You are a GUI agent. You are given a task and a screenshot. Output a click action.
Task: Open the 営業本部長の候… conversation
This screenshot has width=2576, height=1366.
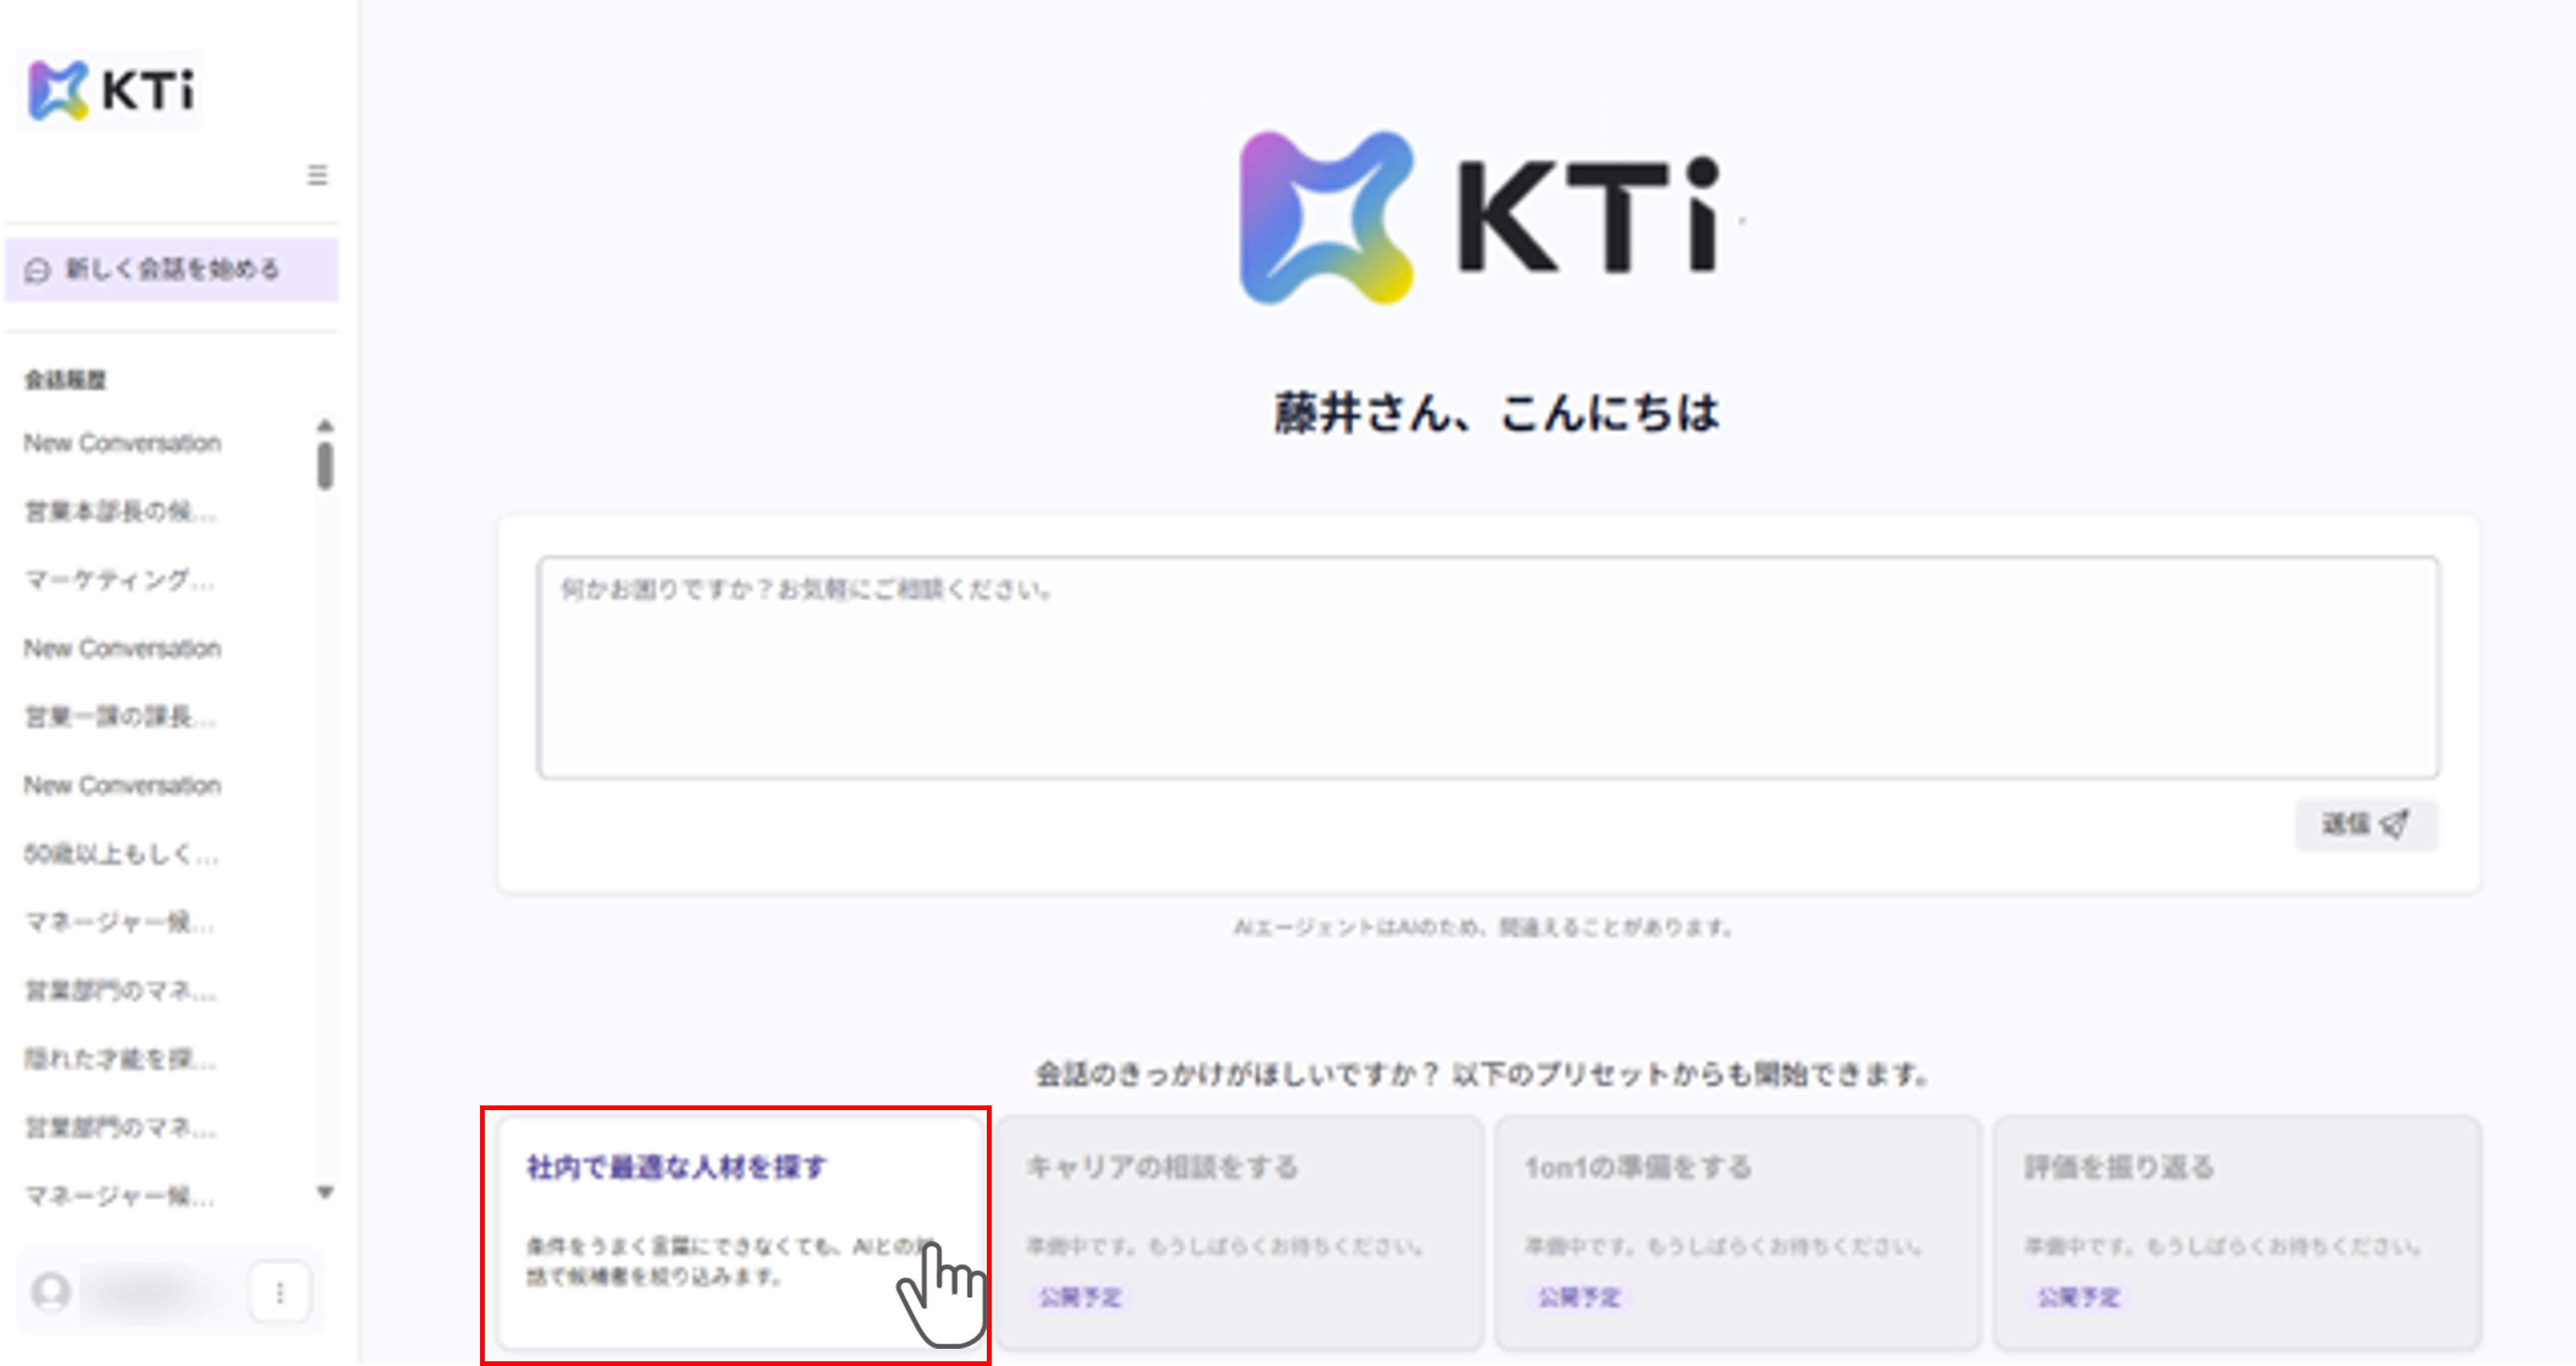(x=120, y=512)
